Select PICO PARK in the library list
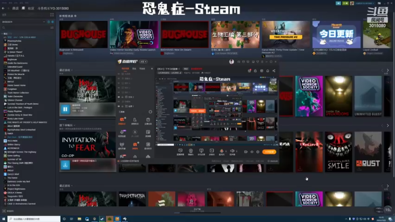This screenshot has height=222, width=395. [12, 141]
